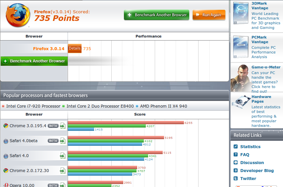Click the 3750 score value for Chrome 2.0.172.30

pos(142,168)
